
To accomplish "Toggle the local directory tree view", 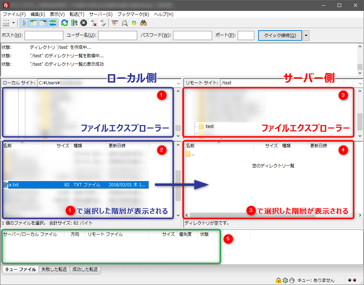I will pos(34,23).
